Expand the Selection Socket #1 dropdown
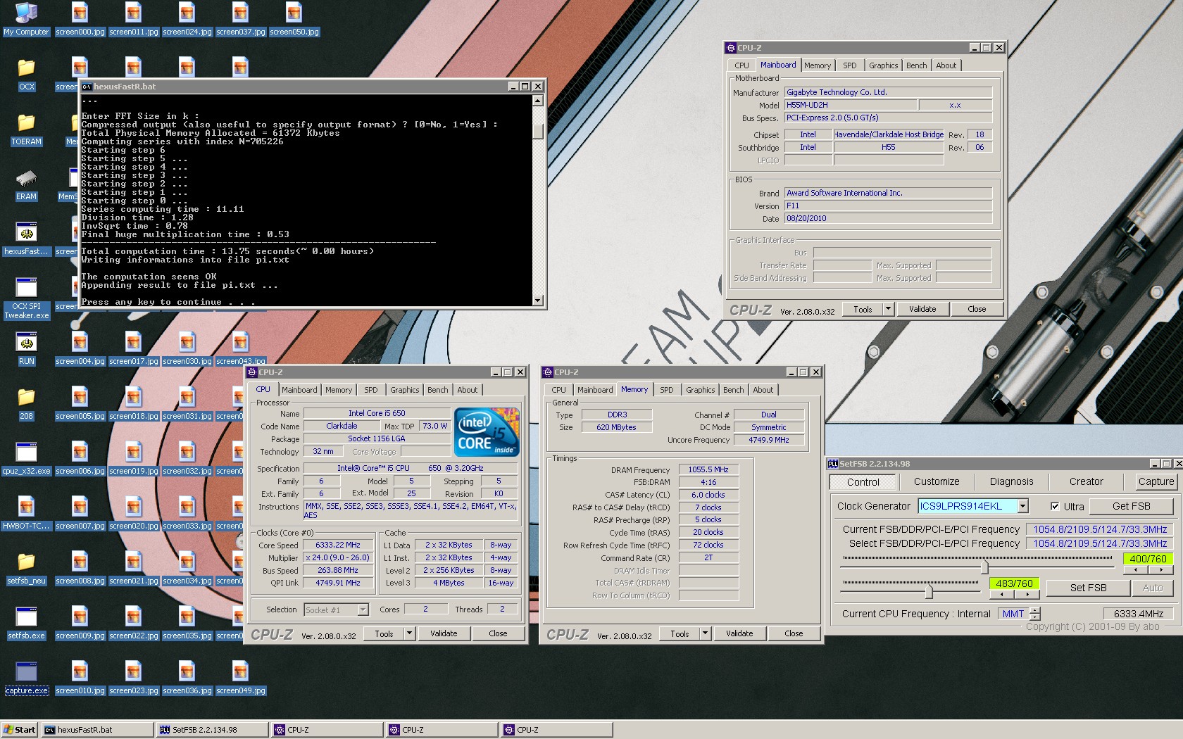 [363, 609]
